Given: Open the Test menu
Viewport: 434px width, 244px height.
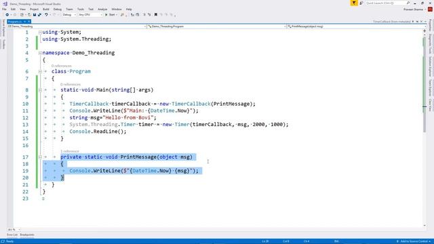Looking at the screenshot, I should pyautogui.click(x=91, y=9).
